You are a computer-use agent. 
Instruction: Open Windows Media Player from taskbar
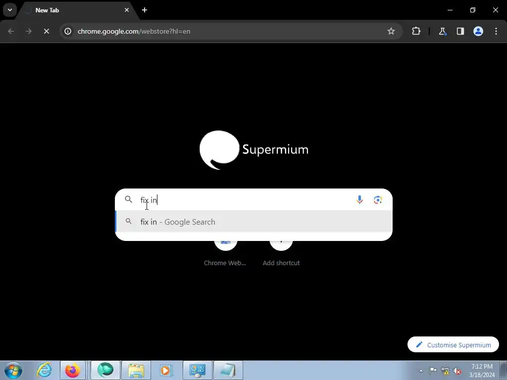click(166, 370)
